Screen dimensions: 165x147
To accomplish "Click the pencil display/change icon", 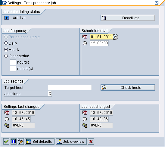I will click(x=21, y=141).
